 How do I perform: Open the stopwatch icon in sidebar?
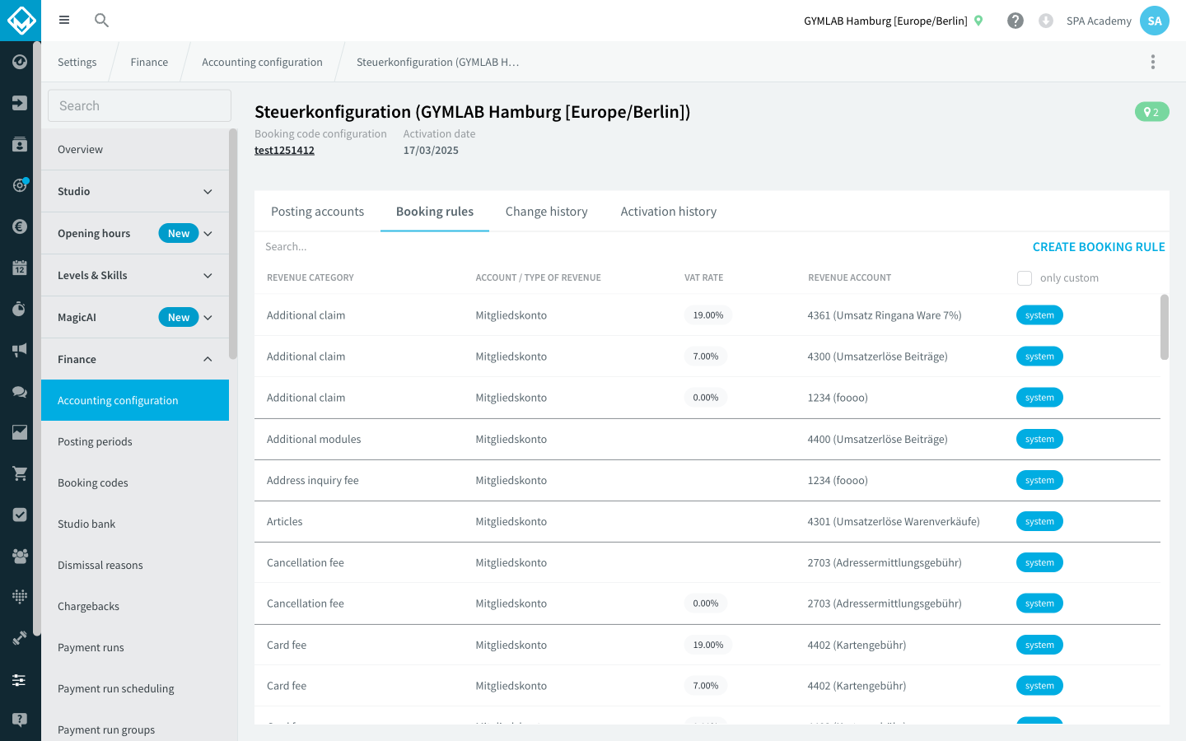(20, 309)
